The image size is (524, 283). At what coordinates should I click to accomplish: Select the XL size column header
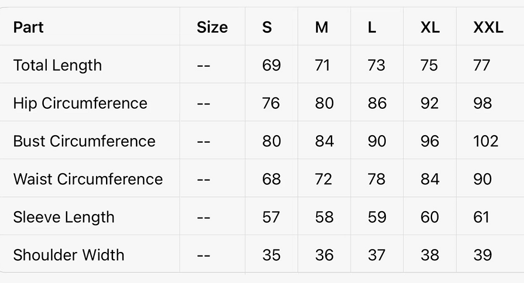(430, 27)
